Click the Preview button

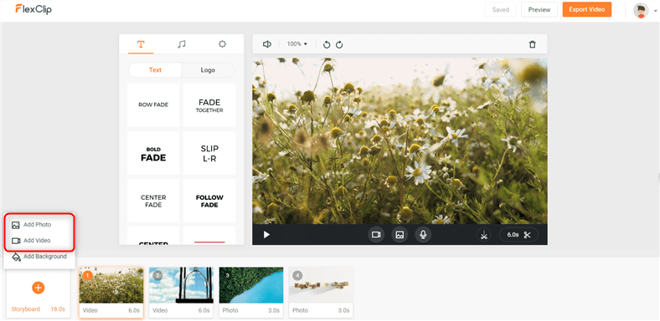[539, 9]
